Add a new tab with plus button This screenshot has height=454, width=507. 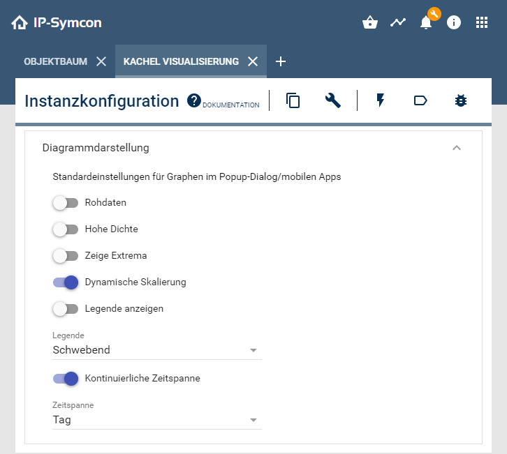tap(281, 61)
